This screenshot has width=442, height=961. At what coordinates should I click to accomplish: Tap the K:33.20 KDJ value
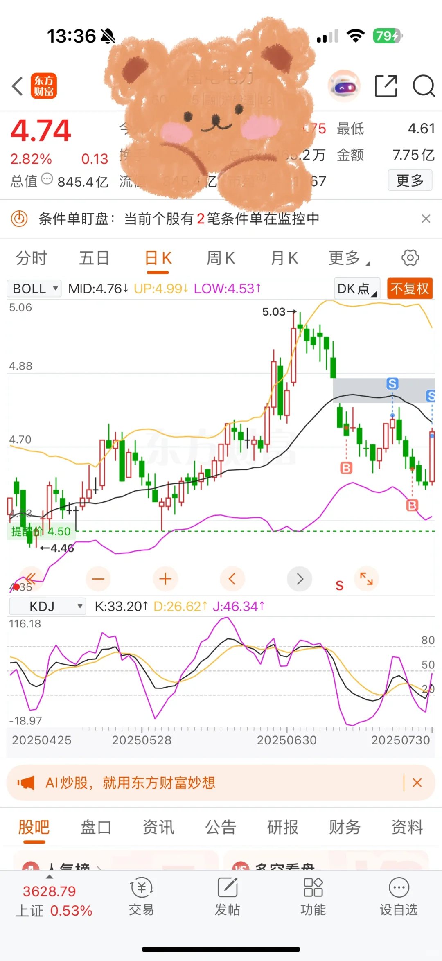[x=121, y=606]
